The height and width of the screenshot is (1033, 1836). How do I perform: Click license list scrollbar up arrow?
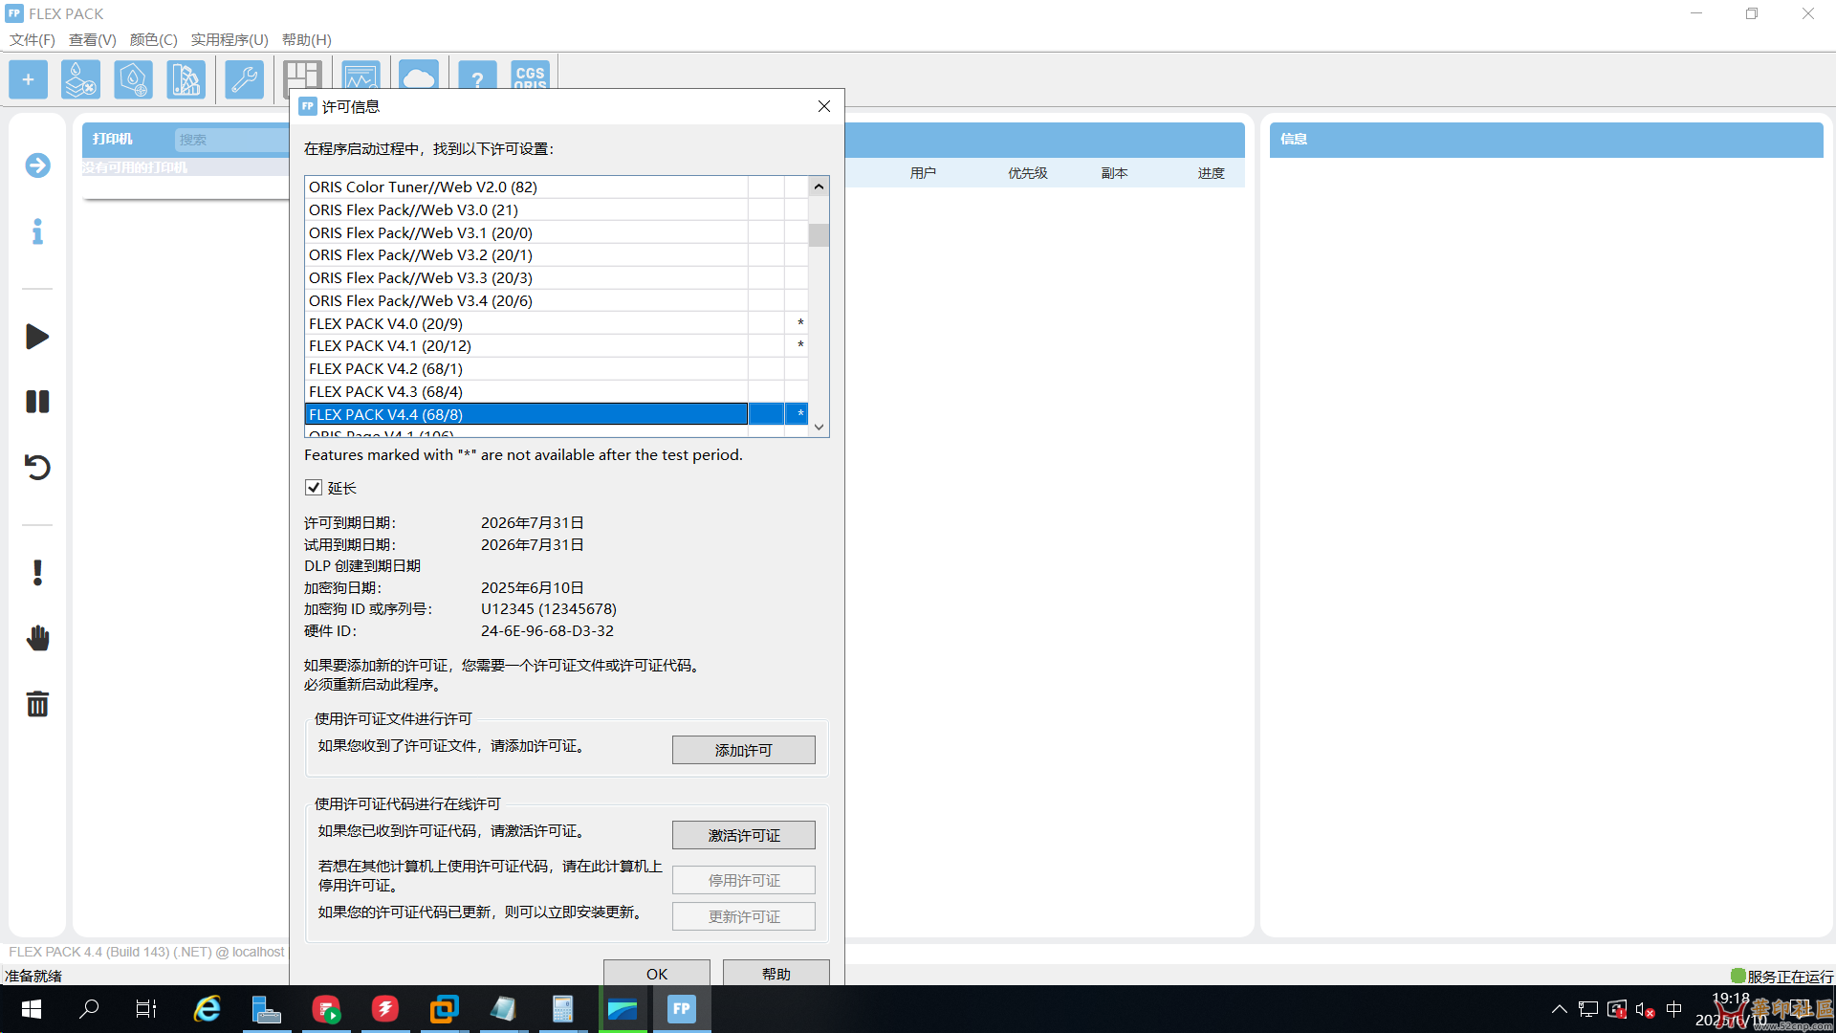819,187
